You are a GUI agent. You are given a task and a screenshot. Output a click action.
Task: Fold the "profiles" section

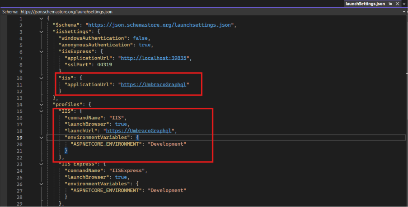[x=42, y=104]
